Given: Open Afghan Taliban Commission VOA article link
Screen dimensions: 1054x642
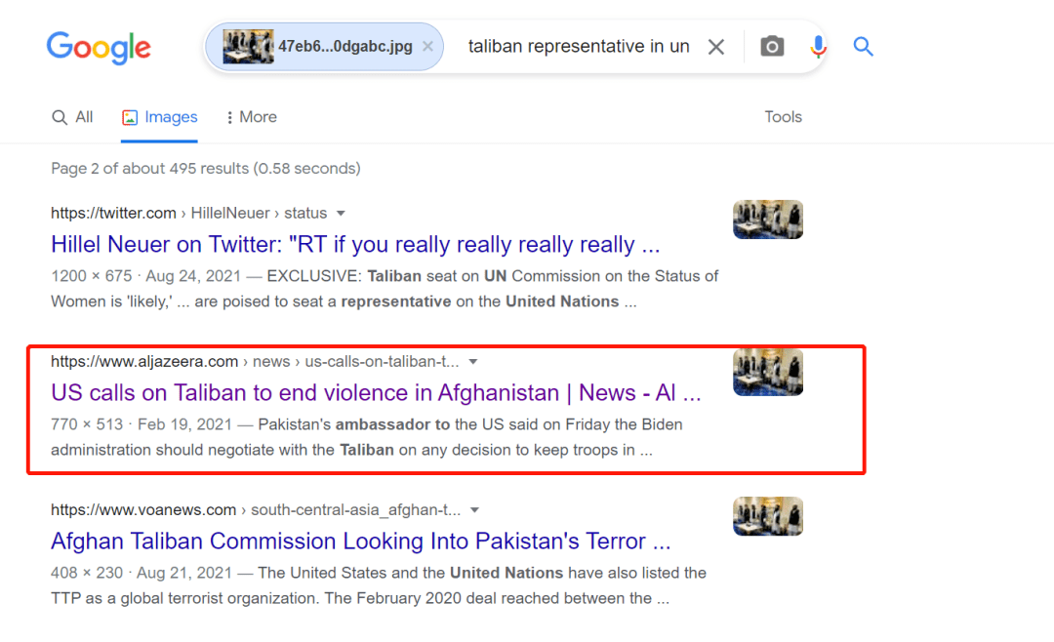Looking at the screenshot, I should 361,542.
